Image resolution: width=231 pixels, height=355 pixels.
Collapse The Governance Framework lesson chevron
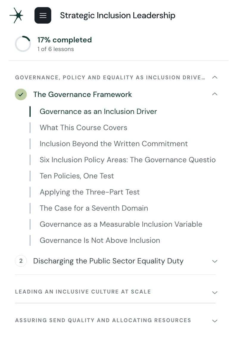215,94
